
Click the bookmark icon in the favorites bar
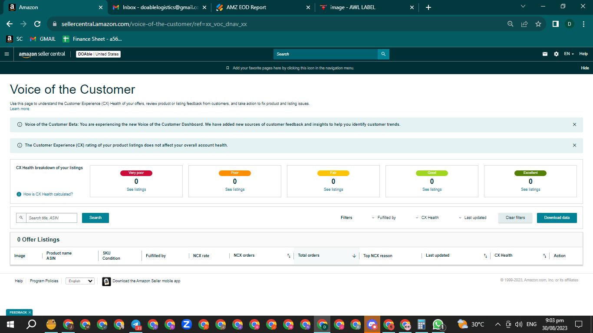click(227, 68)
